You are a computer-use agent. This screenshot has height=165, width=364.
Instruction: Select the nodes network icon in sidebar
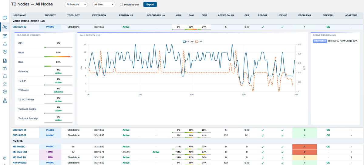click(5, 27)
